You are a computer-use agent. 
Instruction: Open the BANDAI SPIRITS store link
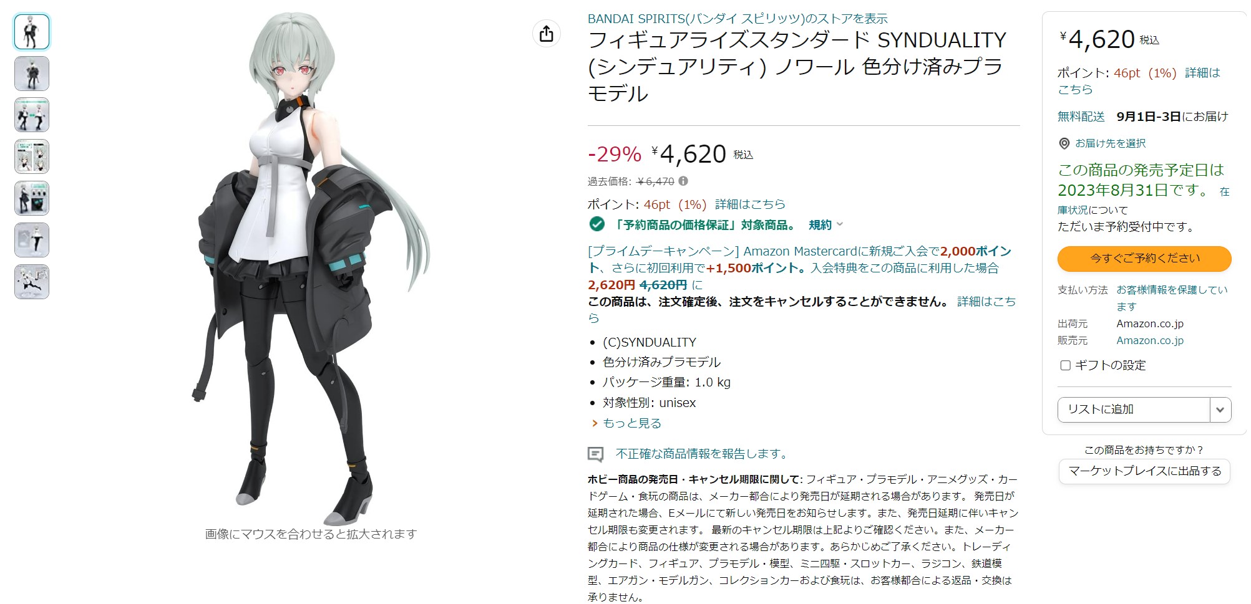737,19
